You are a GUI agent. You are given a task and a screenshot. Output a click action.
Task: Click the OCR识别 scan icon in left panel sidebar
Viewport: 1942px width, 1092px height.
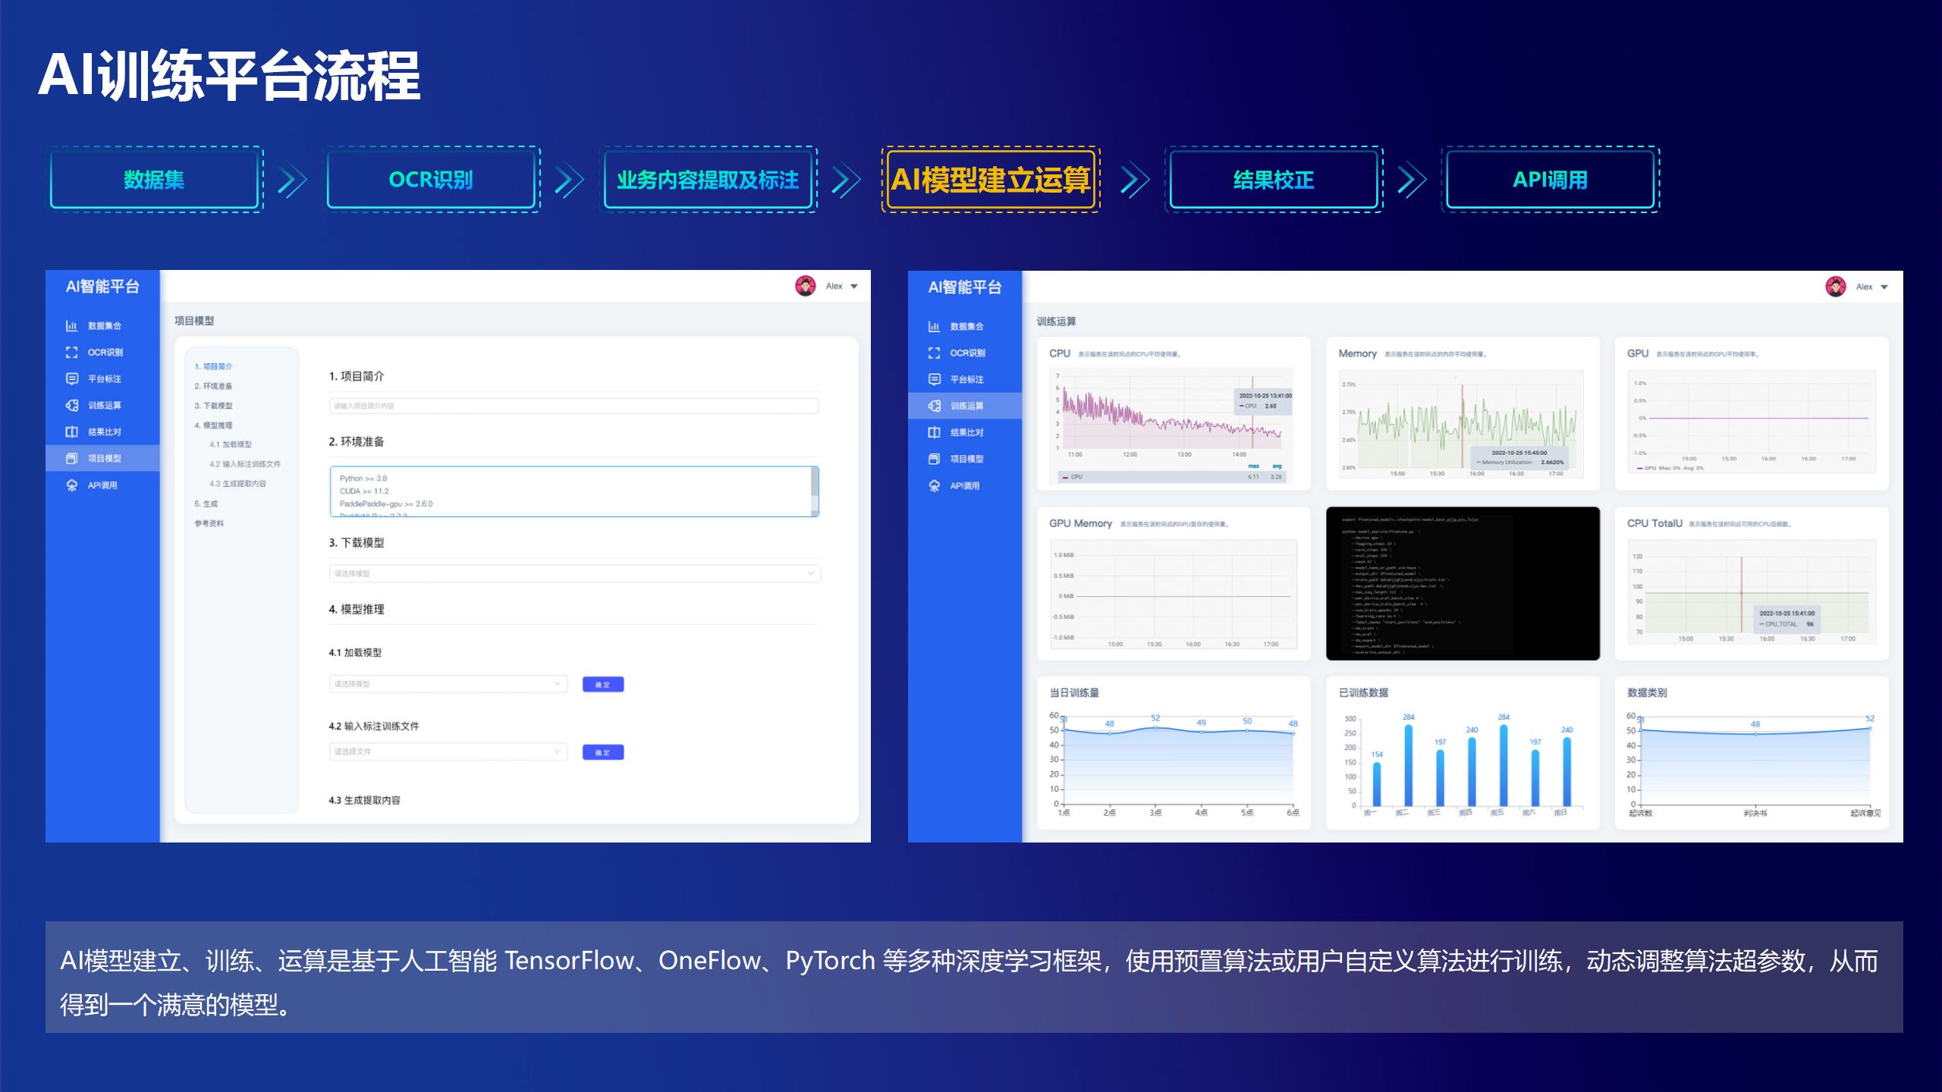pos(71,353)
